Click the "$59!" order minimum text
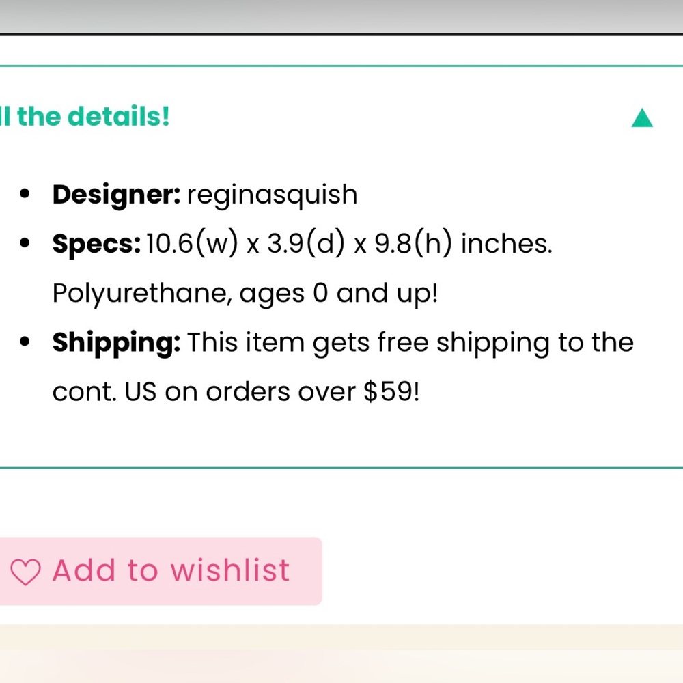 click(x=391, y=392)
